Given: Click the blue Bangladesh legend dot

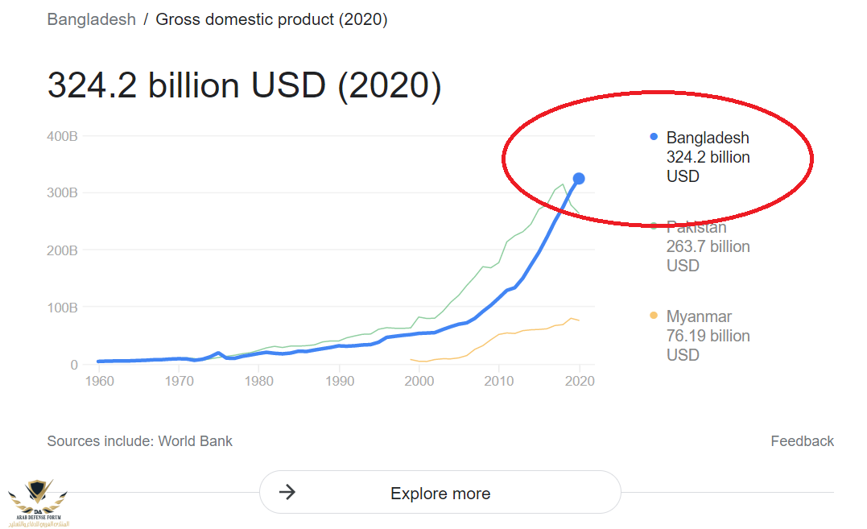Looking at the screenshot, I should pos(654,137).
